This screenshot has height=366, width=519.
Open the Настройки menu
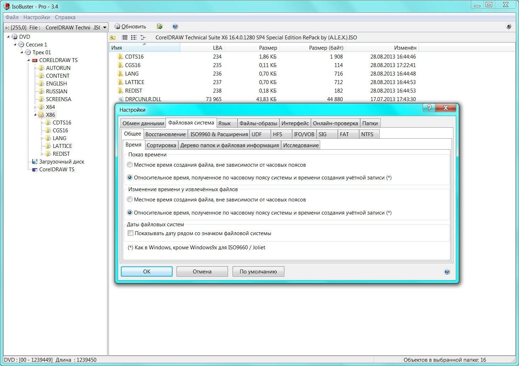(37, 17)
